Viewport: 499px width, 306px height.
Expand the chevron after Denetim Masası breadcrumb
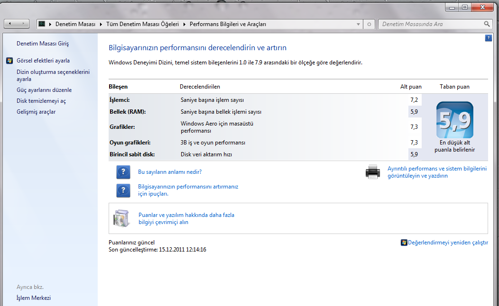(x=101, y=24)
